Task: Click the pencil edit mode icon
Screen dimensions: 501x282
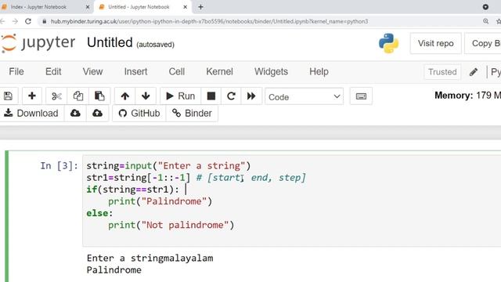Action: click(474, 72)
